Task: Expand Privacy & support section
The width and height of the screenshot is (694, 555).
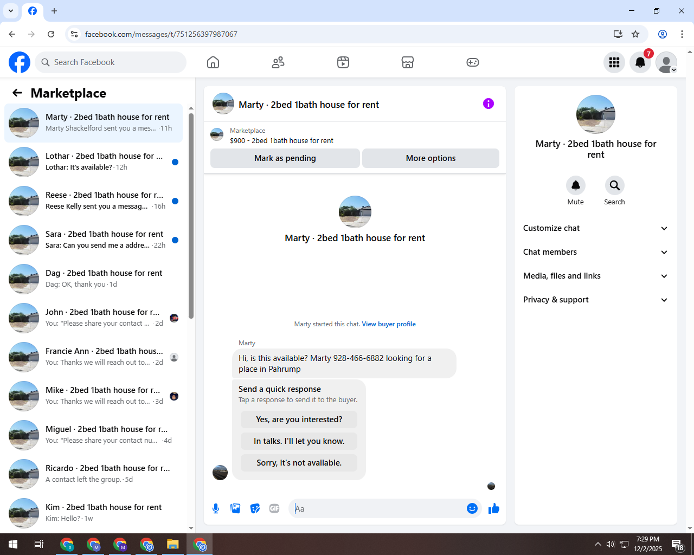Action: point(596,300)
